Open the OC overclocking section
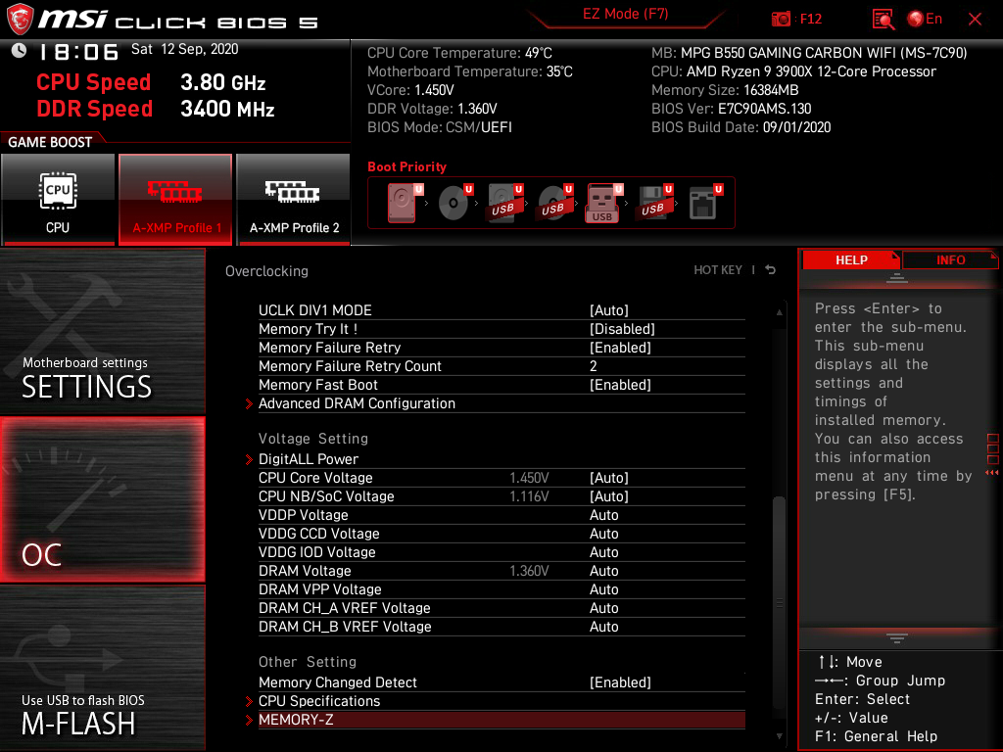This screenshot has width=1003, height=752. point(102,499)
